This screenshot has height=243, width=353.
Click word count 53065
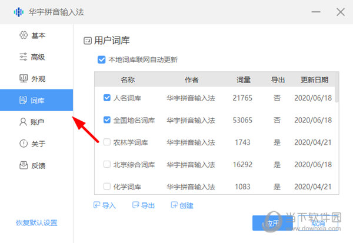pyautogui.click(x=242, y=120)
